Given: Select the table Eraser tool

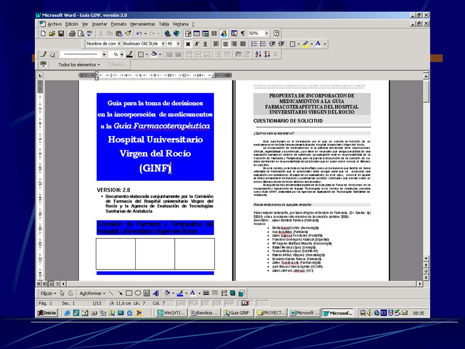Looking at the screenshot, I should 52,54.
